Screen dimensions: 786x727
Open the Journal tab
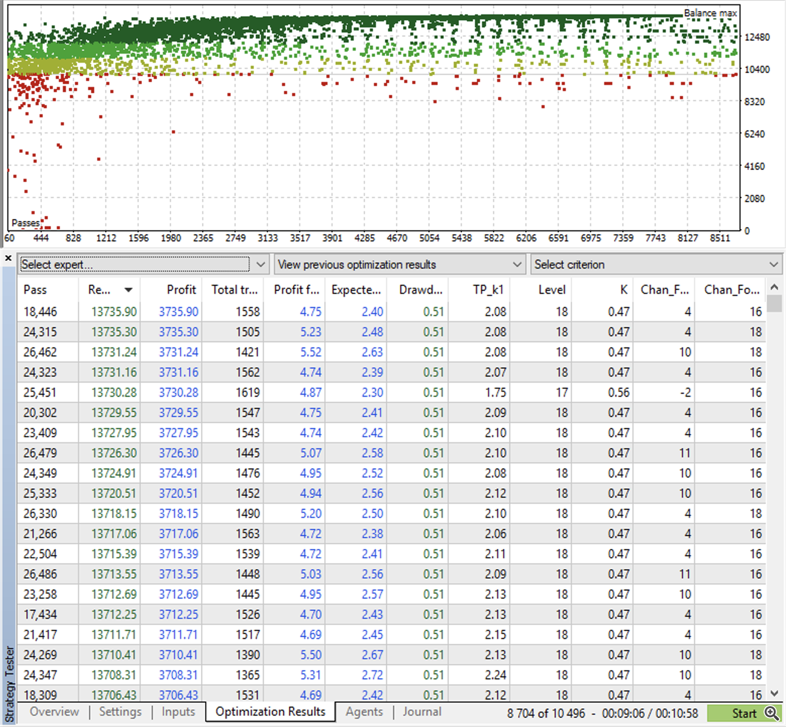pos(422,712)
